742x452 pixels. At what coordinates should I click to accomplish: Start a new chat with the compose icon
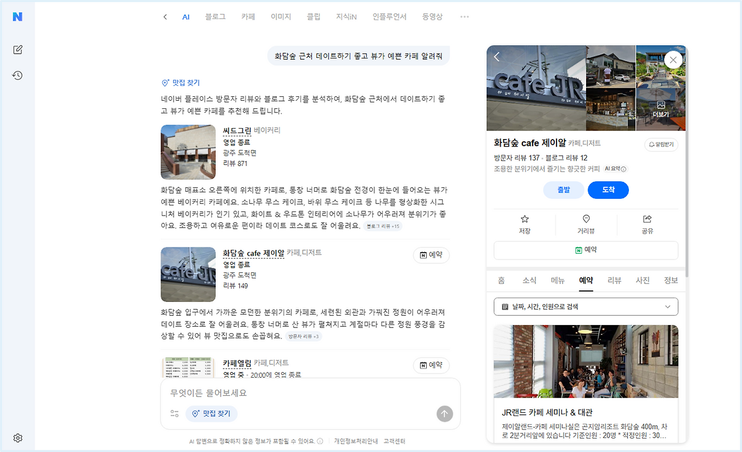click(17, 50)
